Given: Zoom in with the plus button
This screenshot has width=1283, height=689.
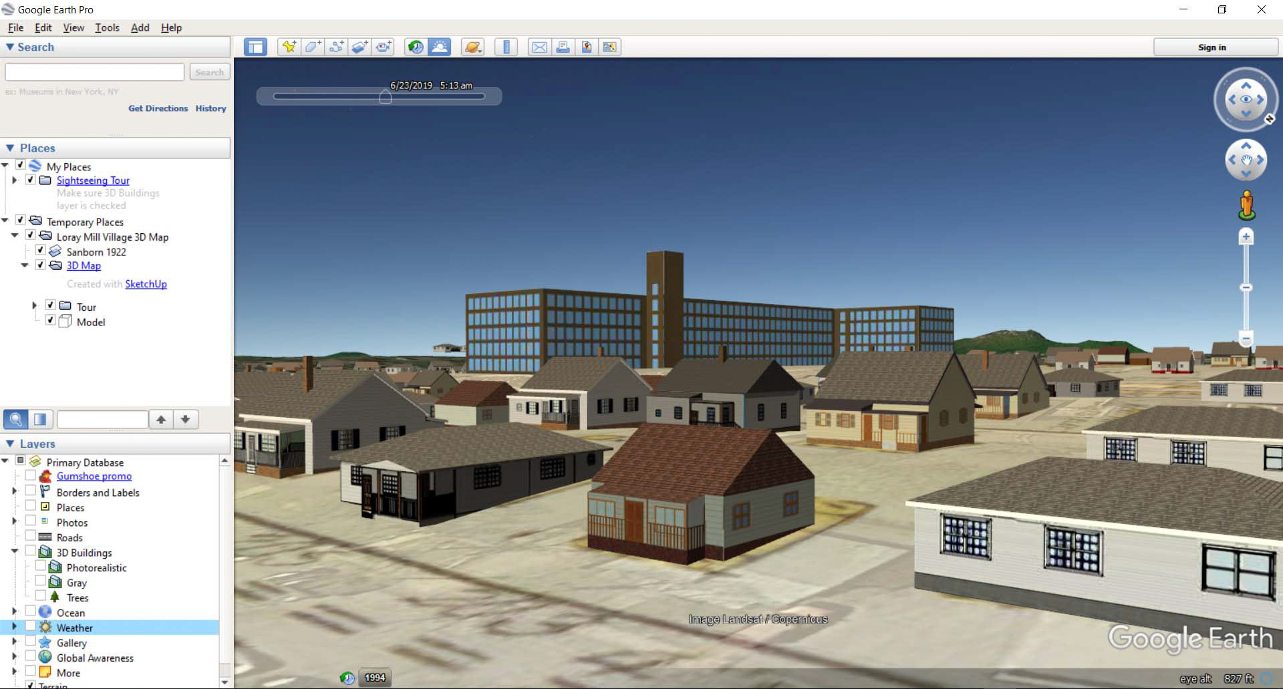Looking at the screenshot, I should pos(1246,237).
